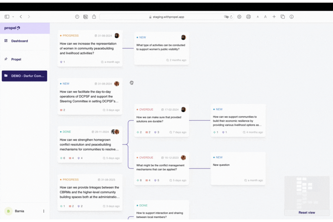Open the browser settings gear icon
This screenshot has width=333, height=222.
tap(239, 17)
